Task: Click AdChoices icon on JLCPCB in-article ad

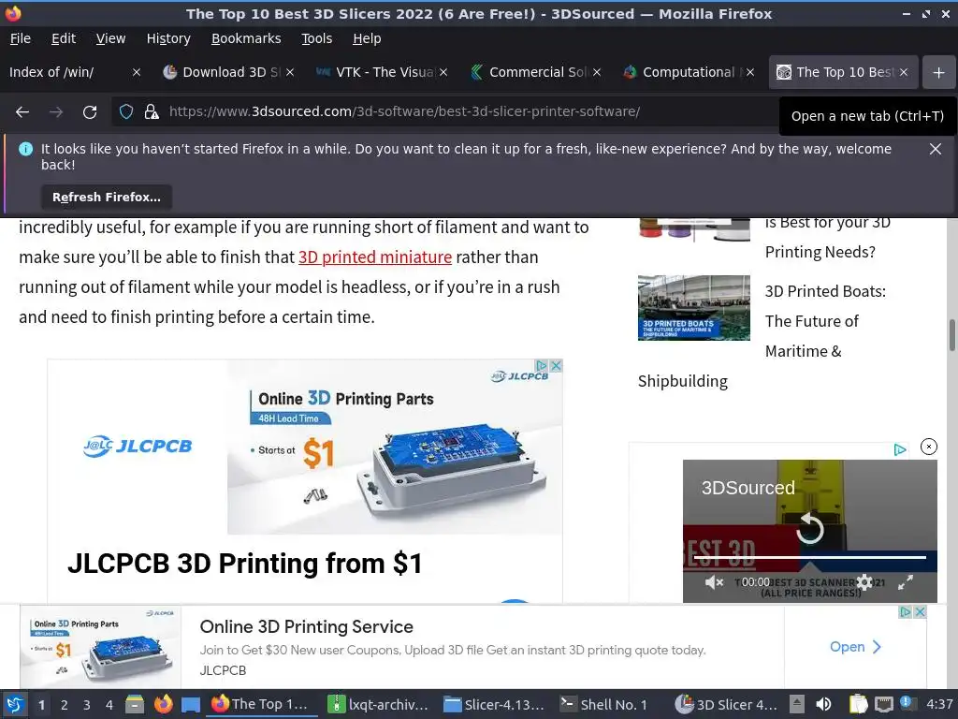Action: 542,366
